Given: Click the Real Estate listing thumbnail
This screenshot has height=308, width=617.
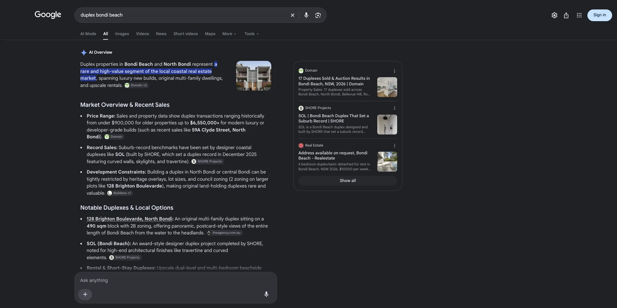Looking at the screenshot, I should point(387,162).
